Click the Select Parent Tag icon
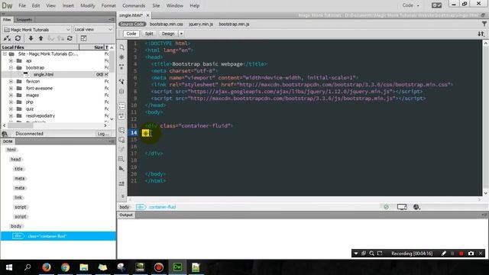This screenshot has height=275, width=489. [x=121, y=82]
